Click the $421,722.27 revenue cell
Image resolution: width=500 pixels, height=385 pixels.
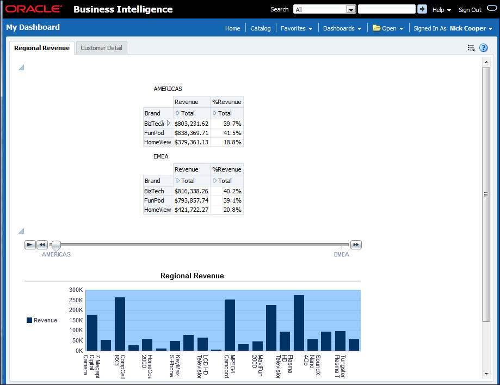(x=192, y=210)
